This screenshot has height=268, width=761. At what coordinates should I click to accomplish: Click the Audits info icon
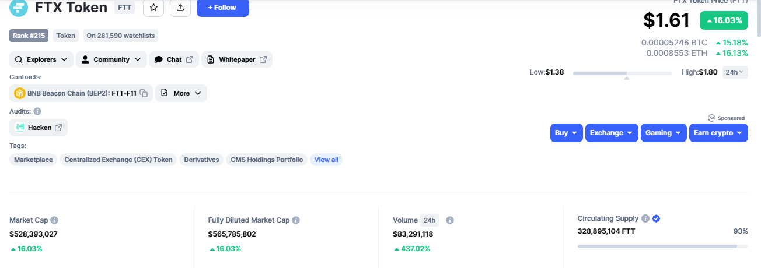(37, 111)
